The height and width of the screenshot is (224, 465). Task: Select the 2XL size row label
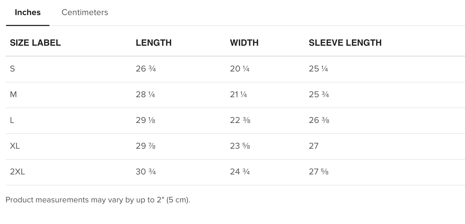[17, 172]
